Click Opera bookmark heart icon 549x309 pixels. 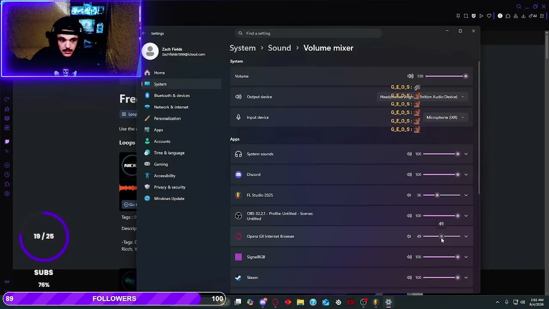click(x=489, y=16)
